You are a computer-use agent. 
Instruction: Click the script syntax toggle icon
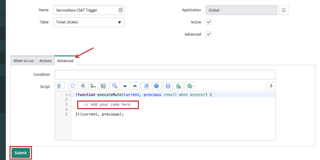coord(60,86)
